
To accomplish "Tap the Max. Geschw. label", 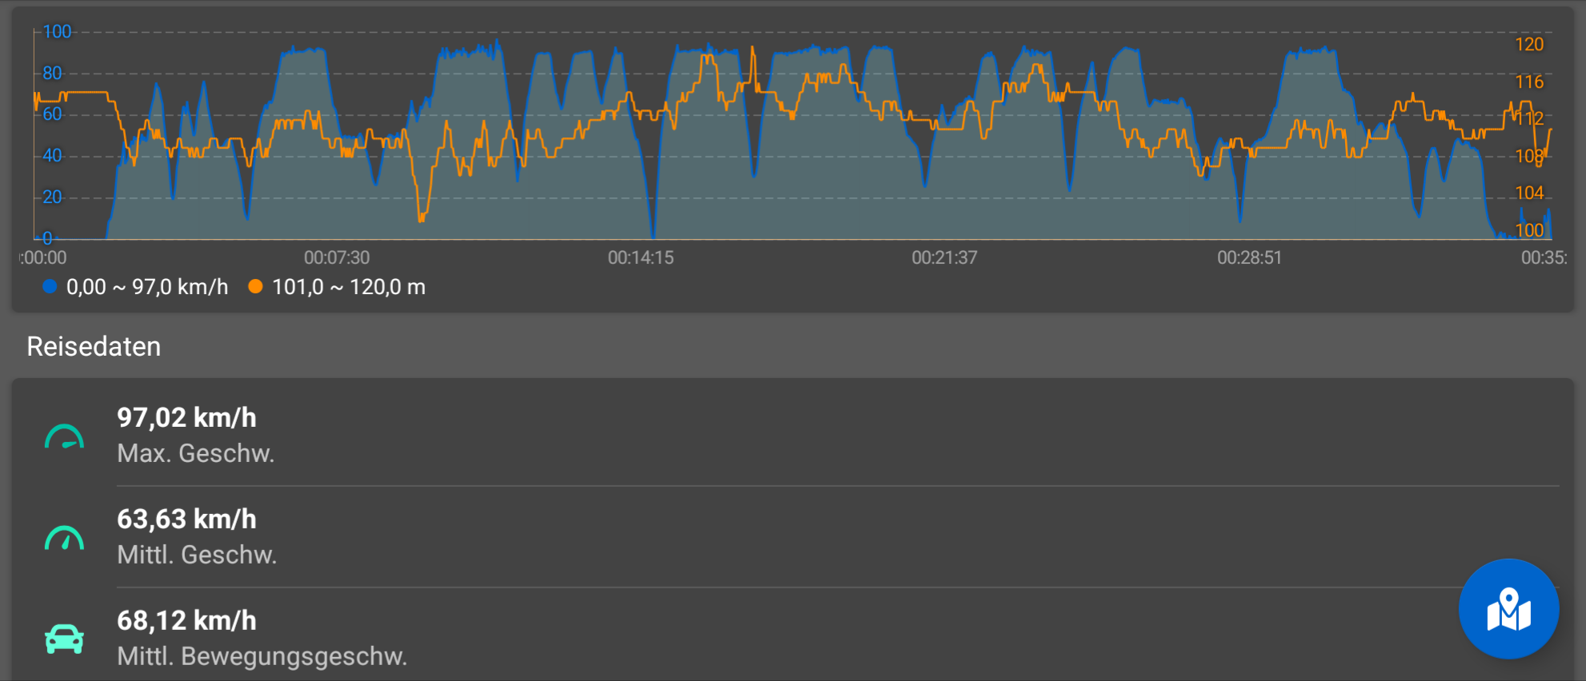I will pyautogui.click(x=196, y=453).
